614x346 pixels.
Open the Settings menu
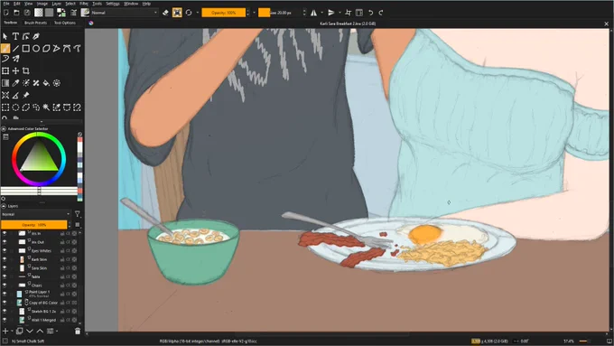click(113, 4)
